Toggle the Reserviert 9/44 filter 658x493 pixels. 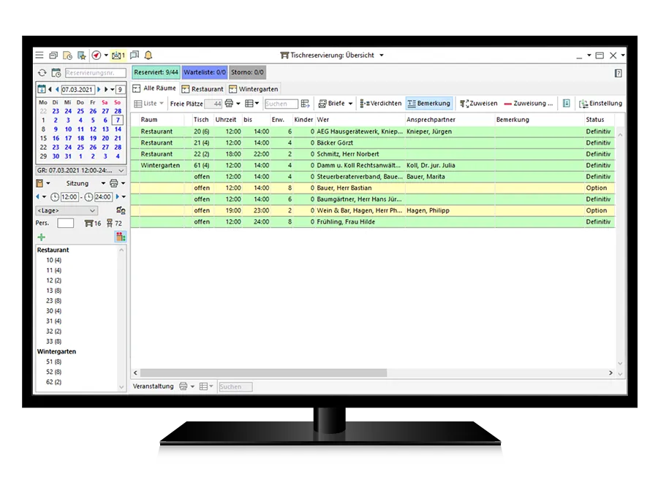pyautogui.click(x=155, y=72)
